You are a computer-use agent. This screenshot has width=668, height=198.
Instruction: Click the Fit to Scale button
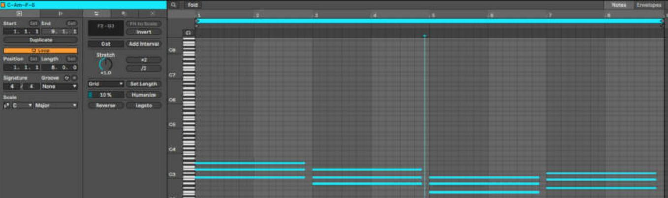143,24
